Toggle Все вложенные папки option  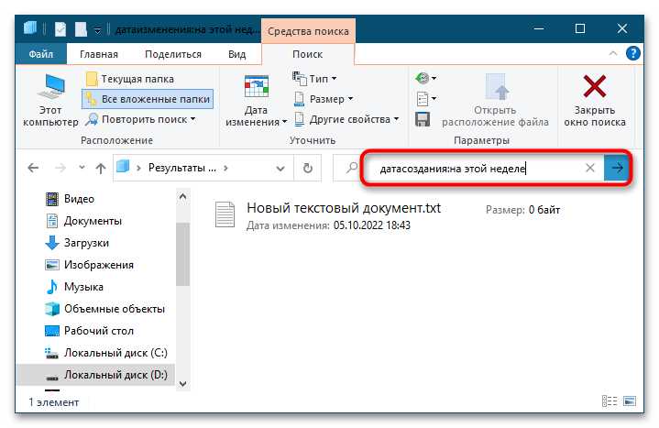[148, 99]
